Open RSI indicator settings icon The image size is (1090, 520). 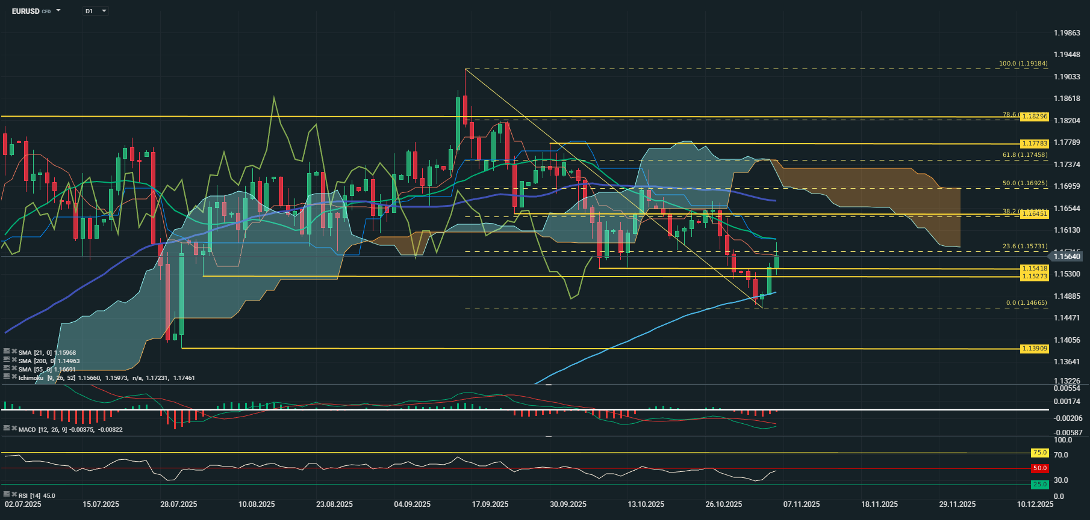pos(7,494)
